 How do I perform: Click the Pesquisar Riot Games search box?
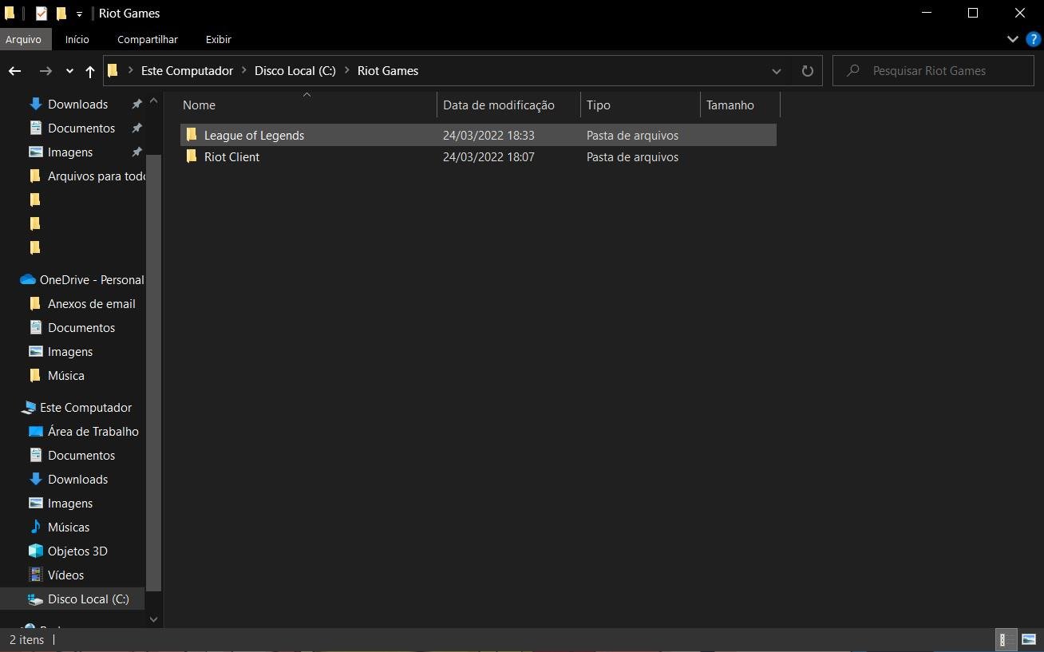933,71
